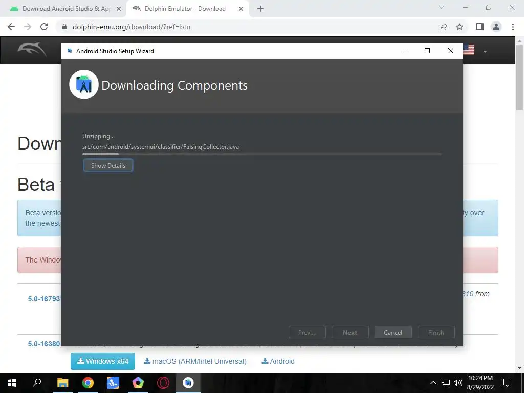
Task: Close the Dolphin Emulator tab
Action: 241,9
